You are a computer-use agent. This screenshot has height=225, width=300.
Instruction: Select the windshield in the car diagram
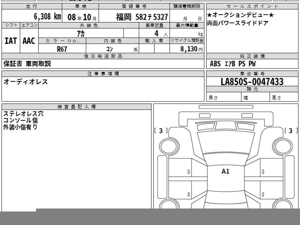225,142
